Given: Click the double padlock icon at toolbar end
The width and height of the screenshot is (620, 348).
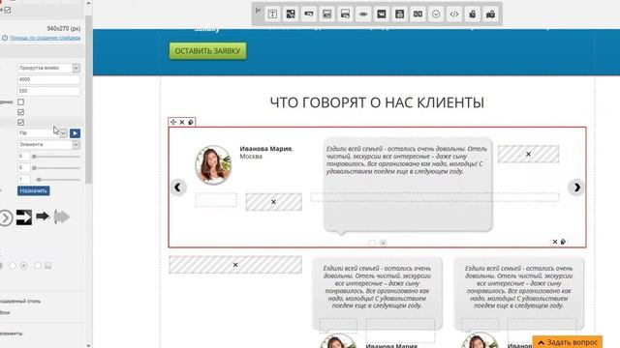Looking at the screenshot, I should 490,14.
